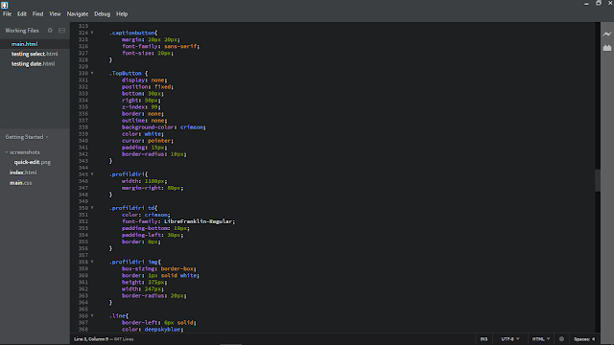The height and width of the screenshot is (345, 614).
Task: Click the split view layout icon
Action: [x=61, y=30]
